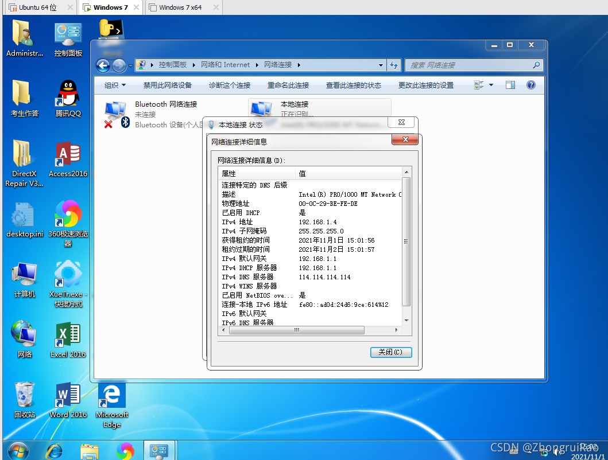Launch Microsoft Edge desktop shortcut
The width and height of the screenshot is (608, 460).
(x=112, y=405)
